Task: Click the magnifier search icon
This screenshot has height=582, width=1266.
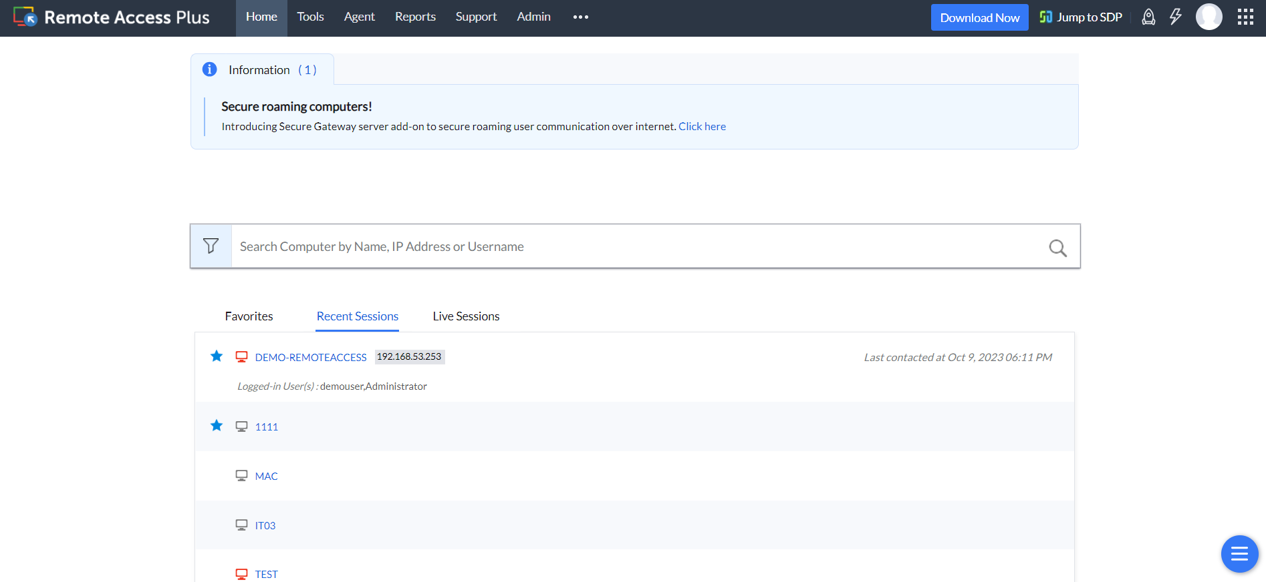Action: [1057, 248]
